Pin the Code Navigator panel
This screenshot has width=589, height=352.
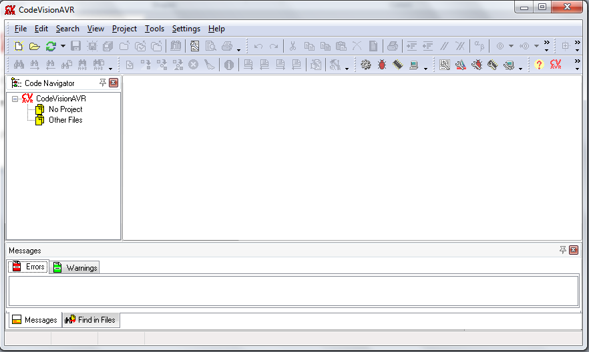click(103, 83)
